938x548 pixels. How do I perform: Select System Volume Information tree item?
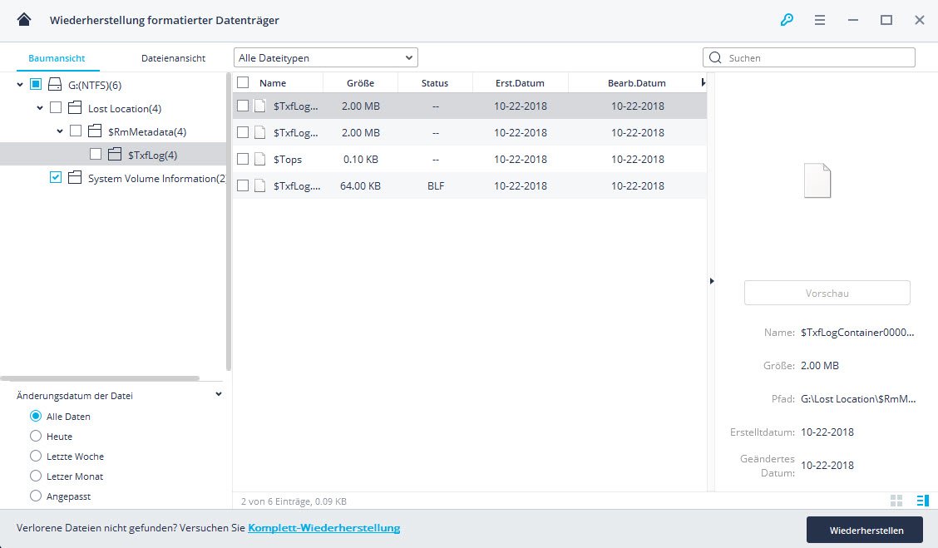point(156,178)
